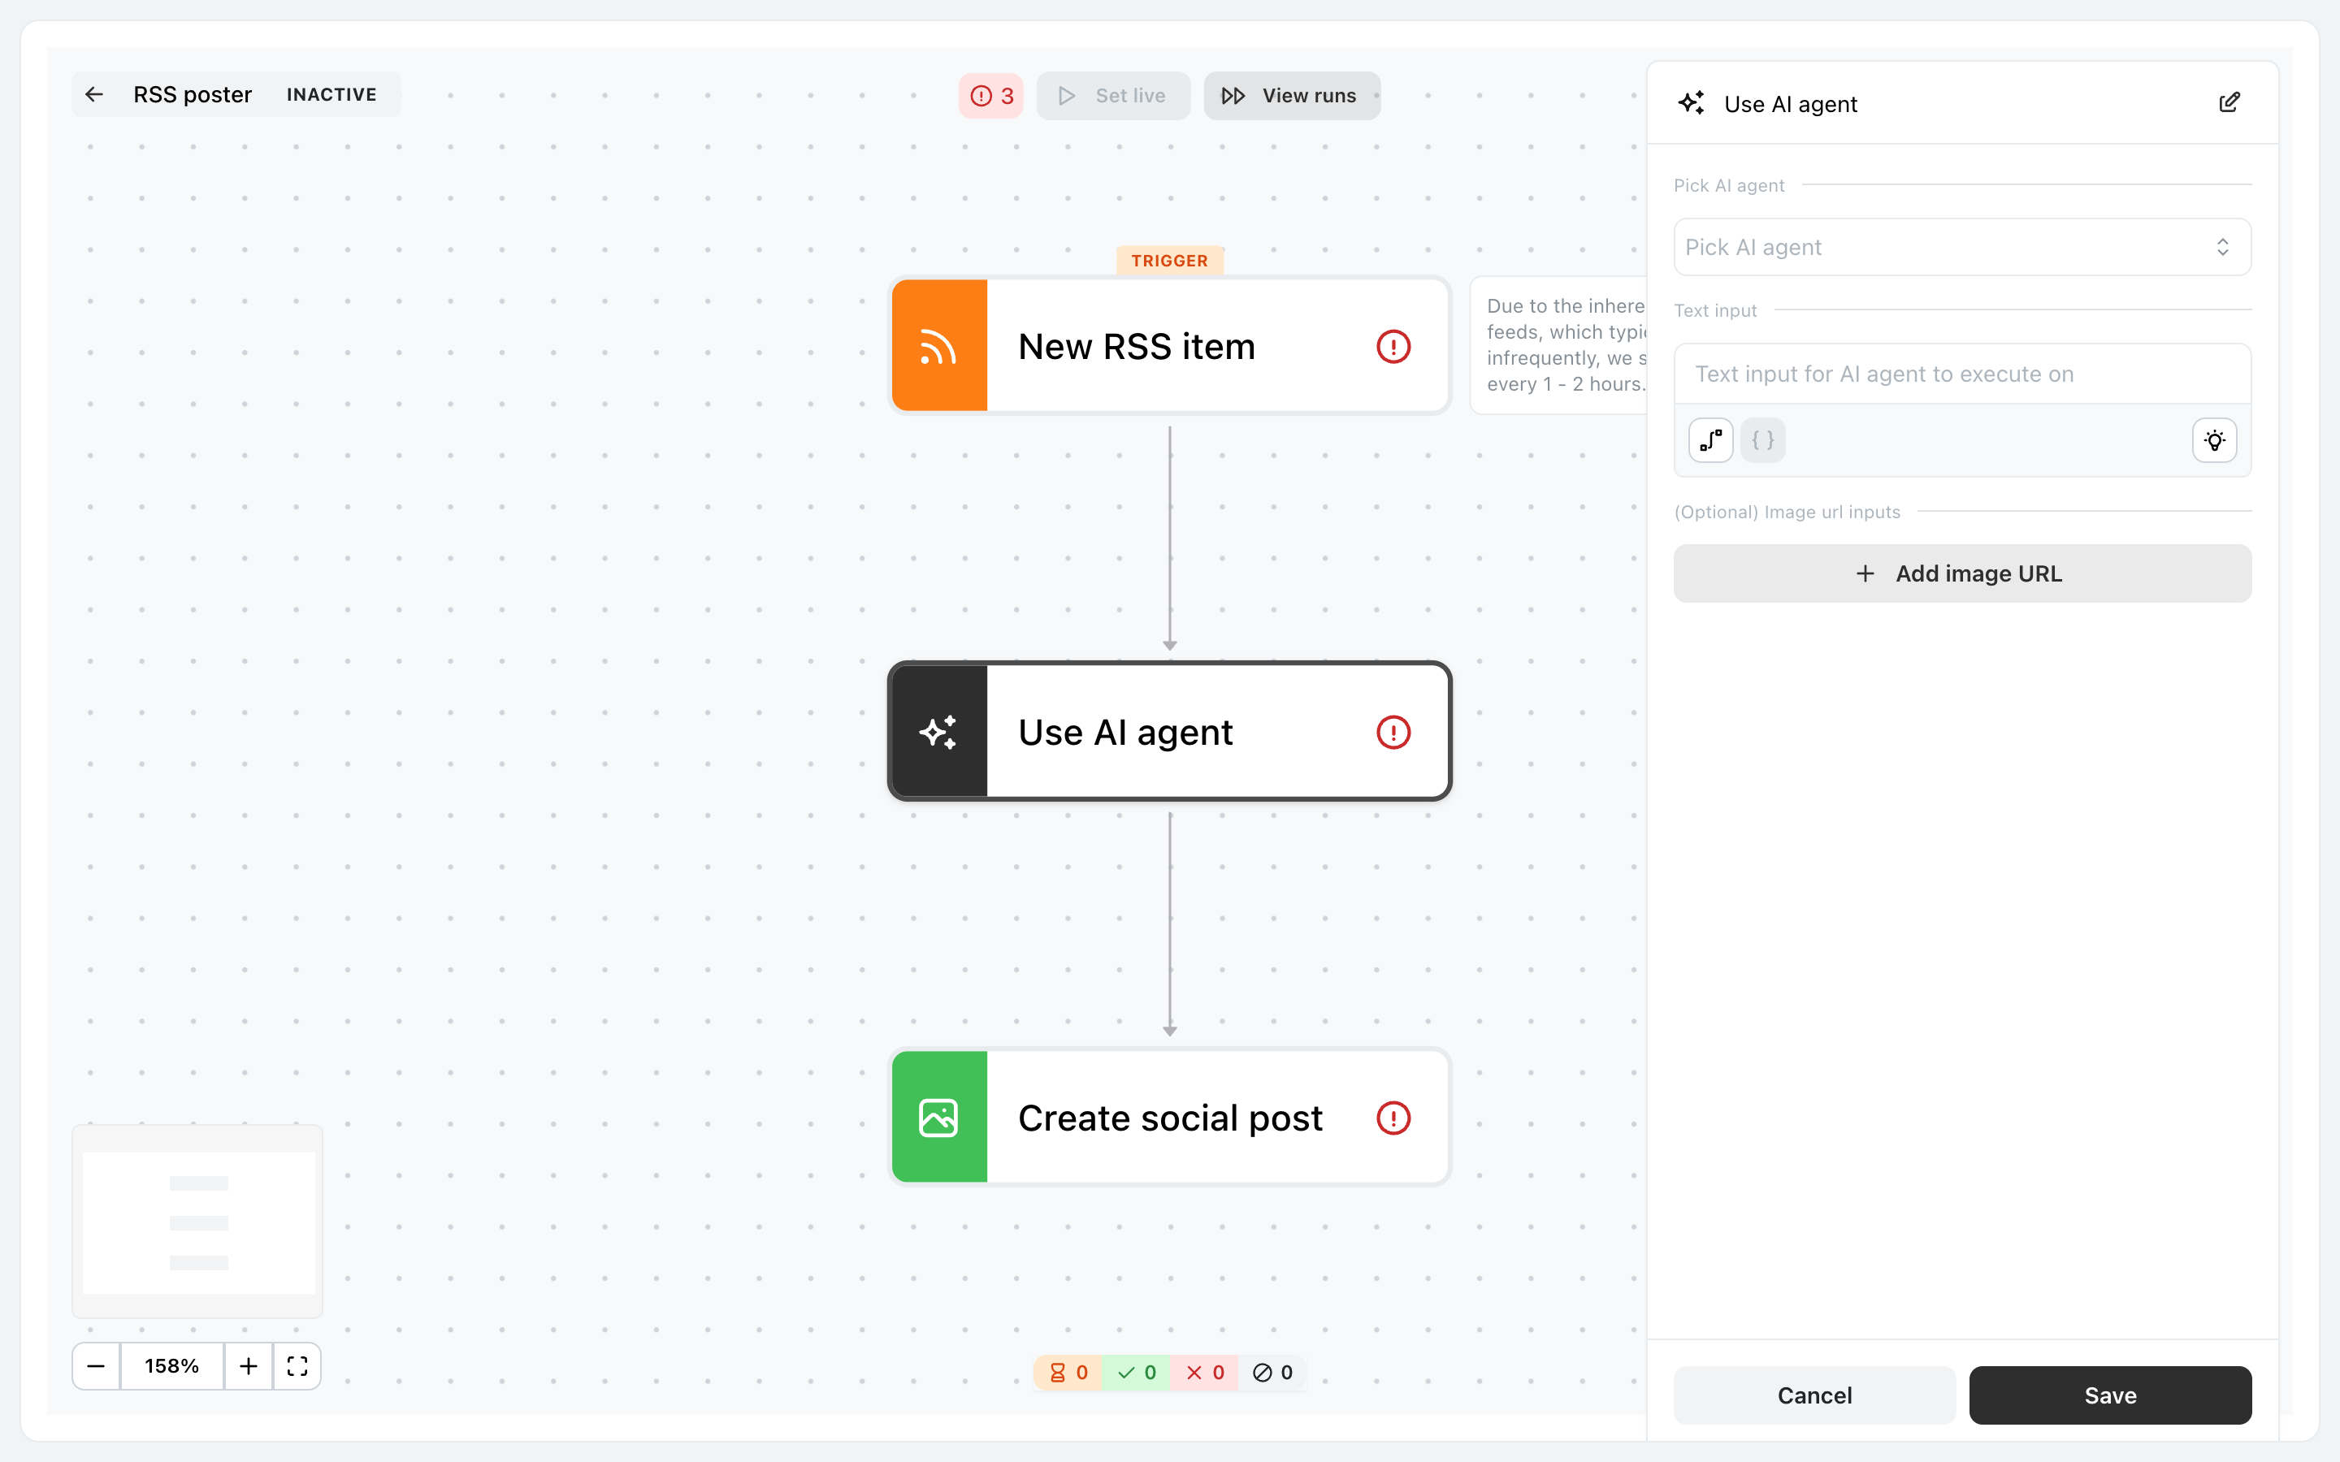Click the INACTIVE status label
Viewport: 2340px width, 1462px height.
tap(331, 95)
